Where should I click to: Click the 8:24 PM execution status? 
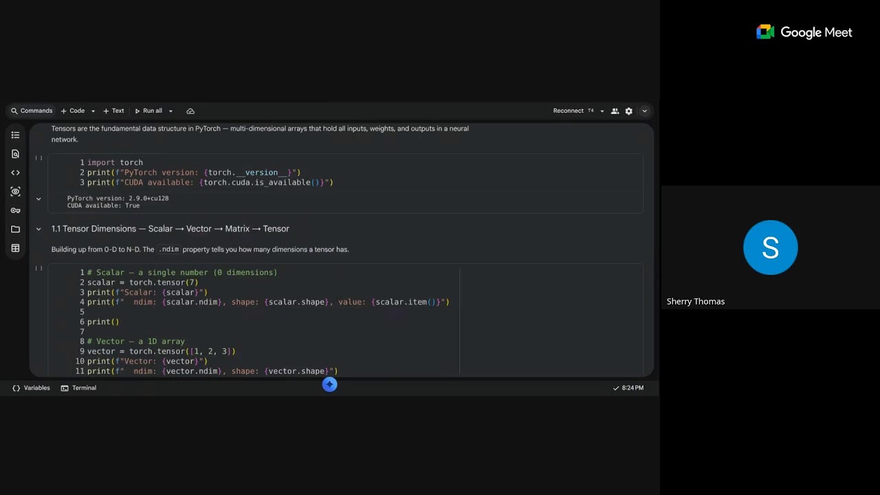tap(628, 388)
